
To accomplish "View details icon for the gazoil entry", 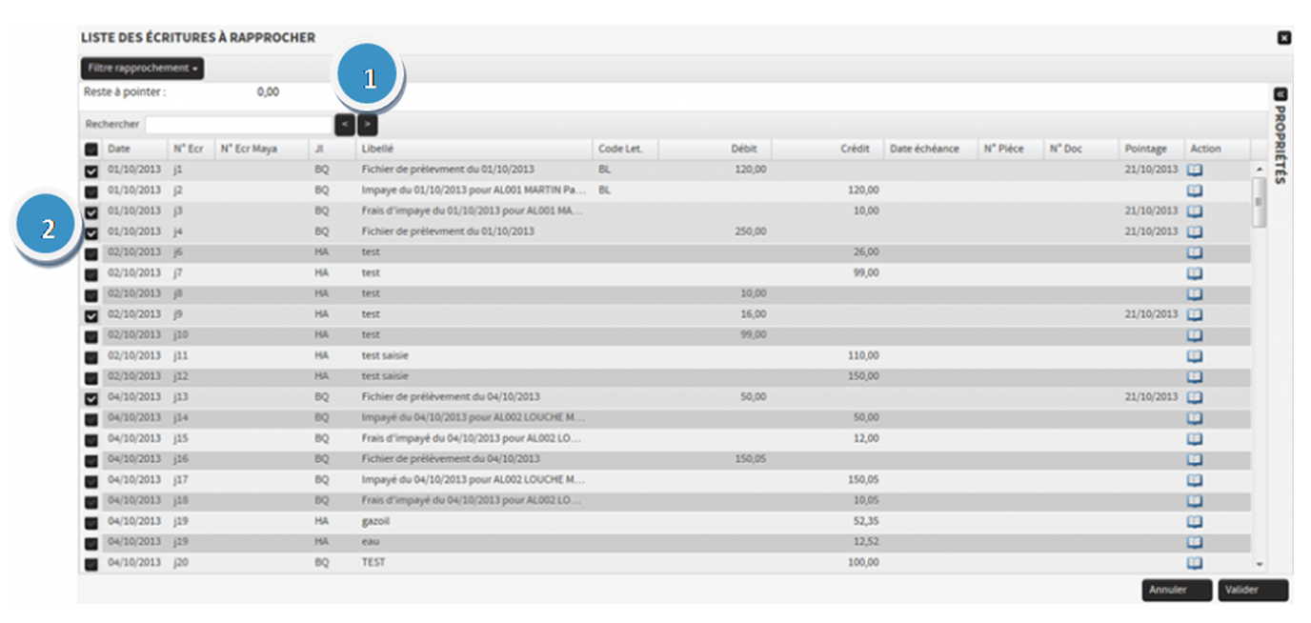I will tap(1194, 520).
